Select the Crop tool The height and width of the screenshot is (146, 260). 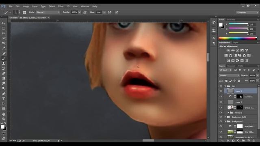pyautogui.click(x=4, y=43)
